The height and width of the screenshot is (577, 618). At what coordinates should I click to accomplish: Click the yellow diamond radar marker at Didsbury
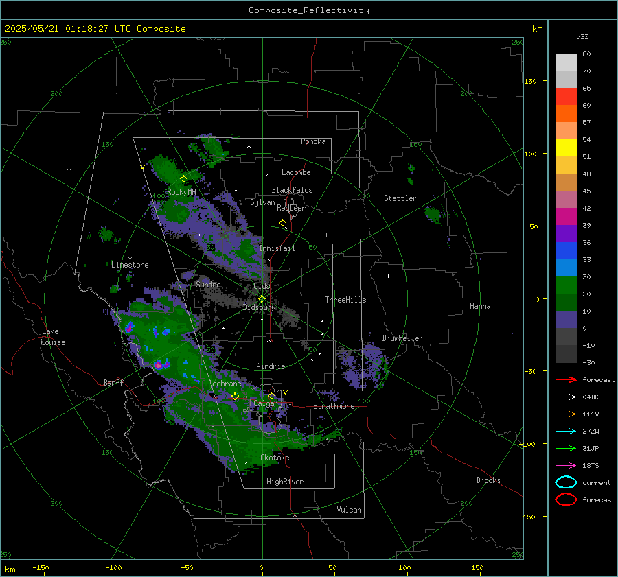(262, 299)
